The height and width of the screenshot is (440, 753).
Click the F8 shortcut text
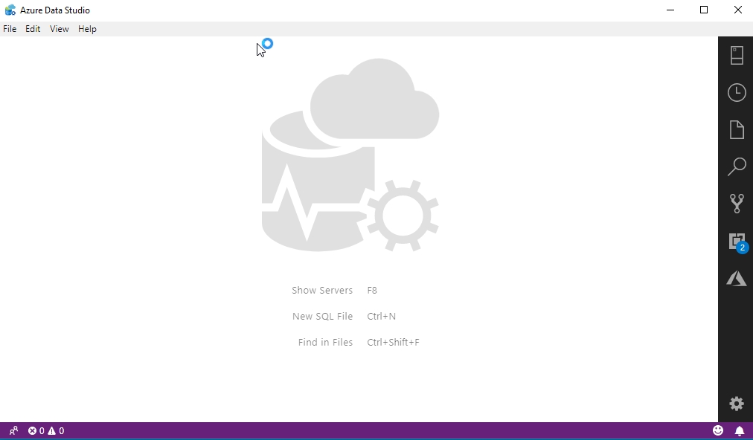(x=372, y=291)
